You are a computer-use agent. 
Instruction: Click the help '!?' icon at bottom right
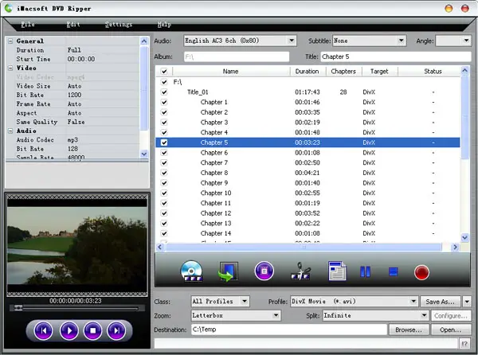click(x=464, y=344)
